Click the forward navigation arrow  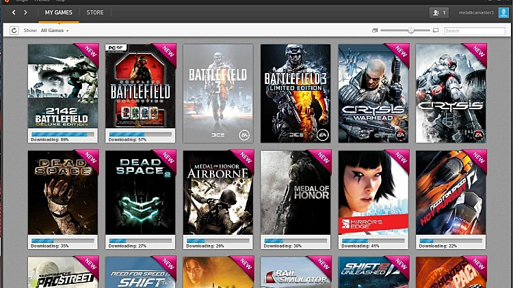tap(26, 12)
